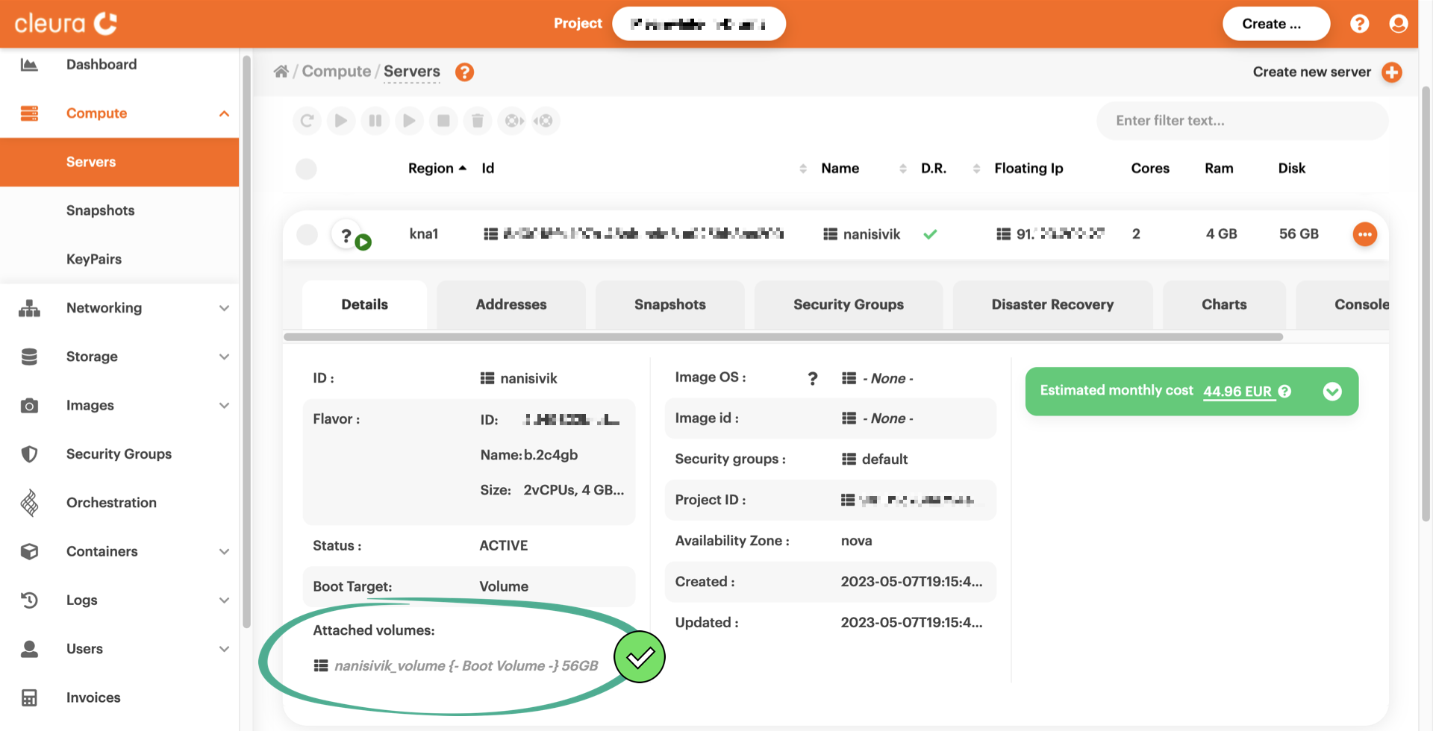Start the server using the play icon

point(341,120)
